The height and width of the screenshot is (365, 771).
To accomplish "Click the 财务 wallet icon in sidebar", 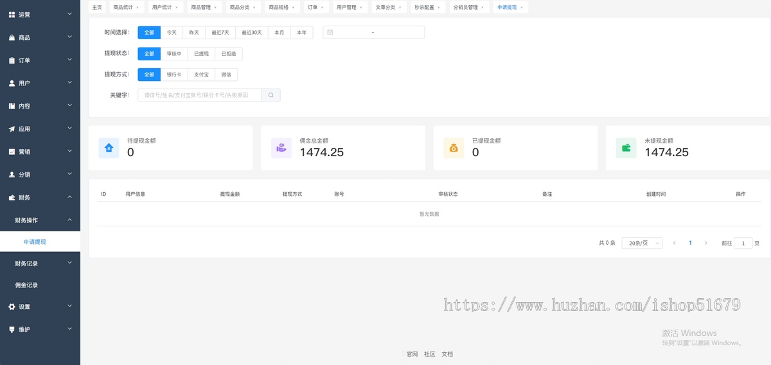I will tap(12, 197).
